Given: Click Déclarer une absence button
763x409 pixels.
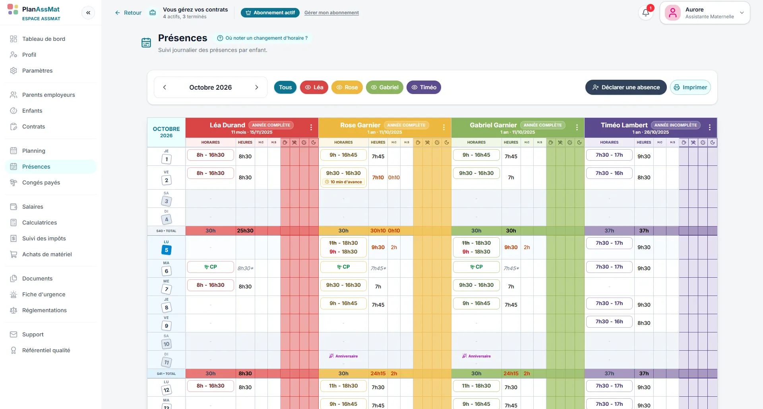Looking at the screenshot, I should (x=626, y=87).
